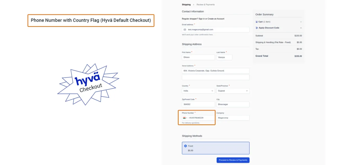Expand the Cart (1 Item) section
This screenshot has height=165, width=345.
pyautogui.click(x=301, y=22)
